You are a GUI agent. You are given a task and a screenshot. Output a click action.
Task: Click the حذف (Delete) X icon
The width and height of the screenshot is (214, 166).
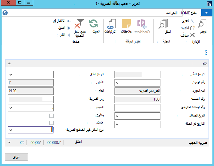click(x=192, y=35)
